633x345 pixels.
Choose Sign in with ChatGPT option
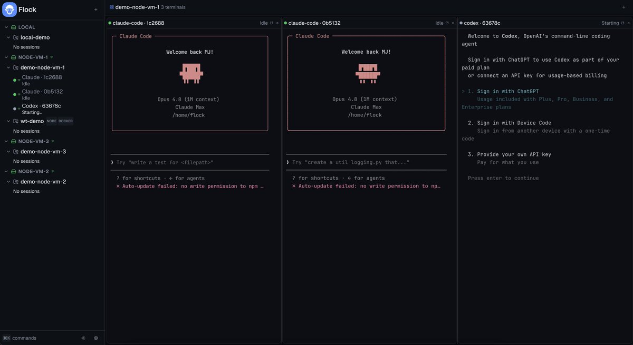(508, 91)
